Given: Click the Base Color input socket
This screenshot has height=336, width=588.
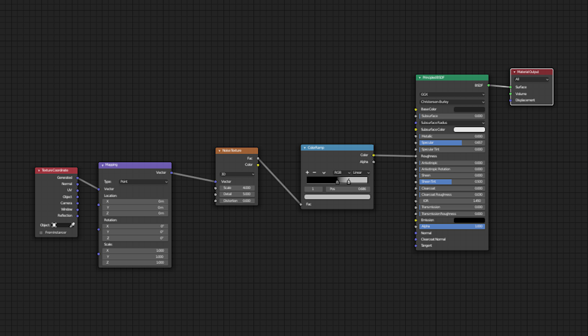Looking at the screenshot, I should [416, 109].
